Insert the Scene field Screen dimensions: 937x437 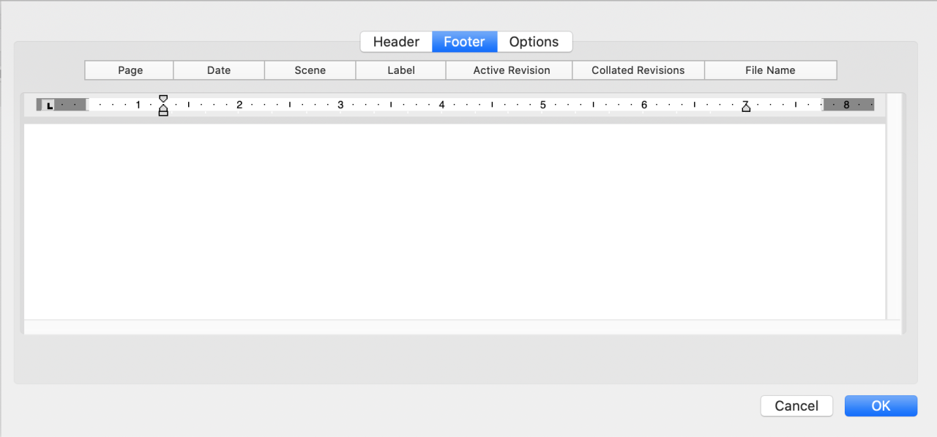pyautogui.click(x=310, y=70)
